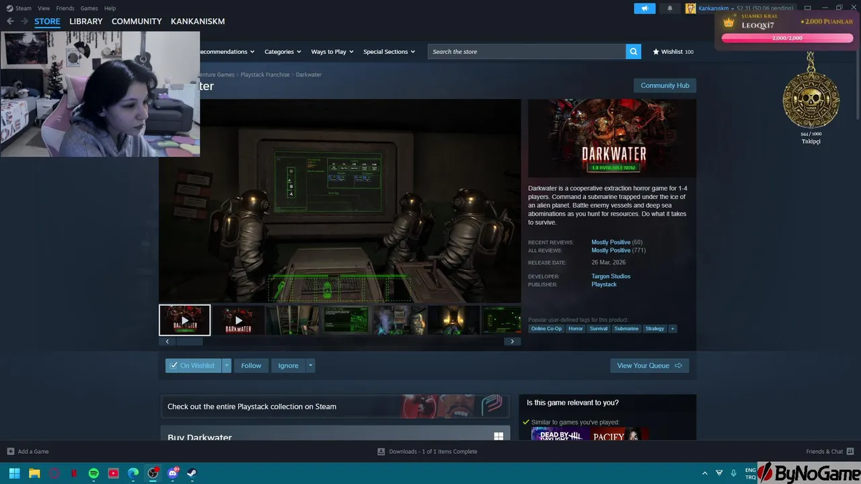Viewport: 861px width, 484px height.
Task: Expand the Categories dropdown
Action: tap(283, 52)
